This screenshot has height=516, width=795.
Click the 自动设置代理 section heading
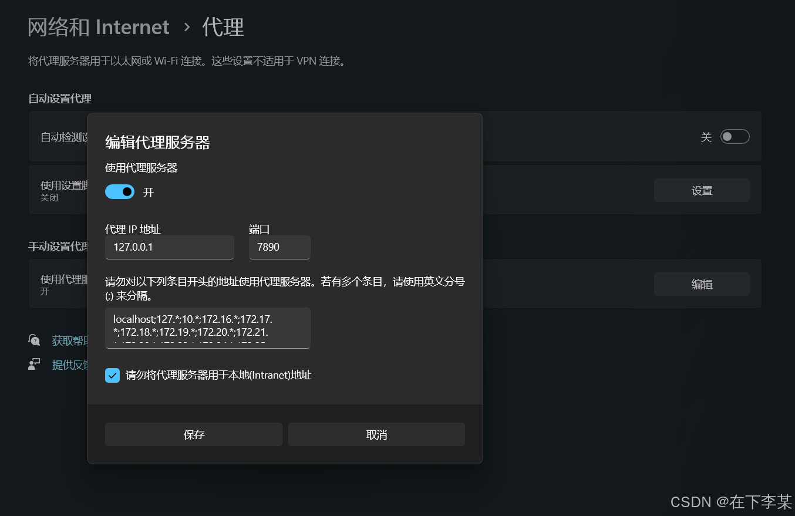[x=60, y=98]
